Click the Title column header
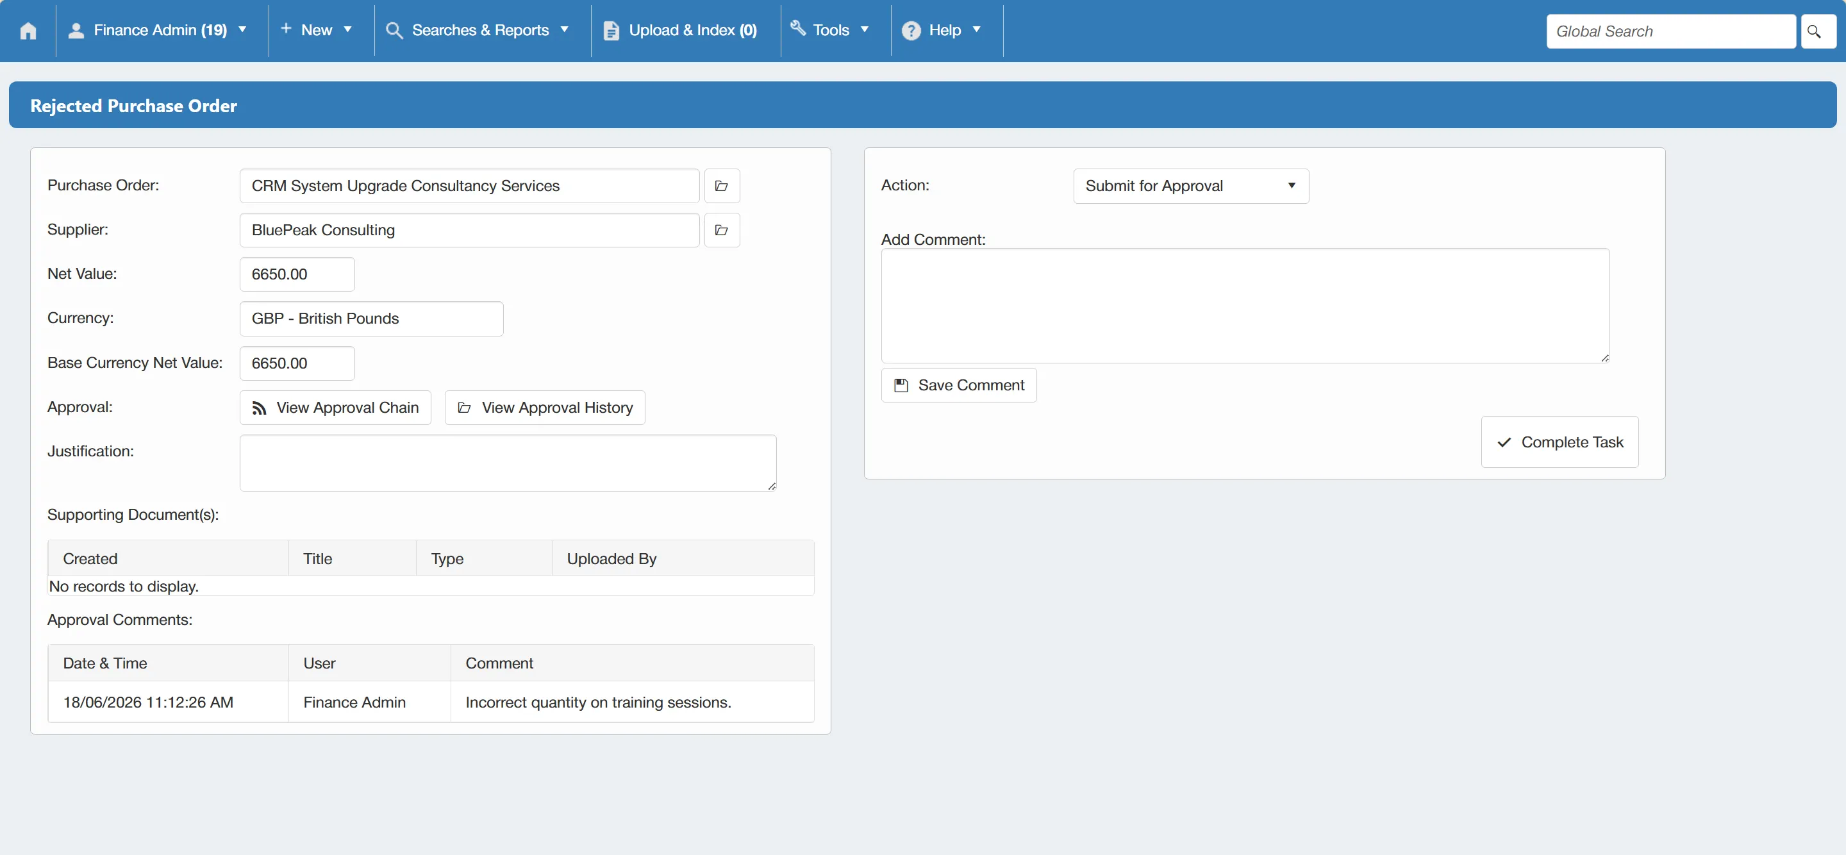 pos(352,558)
